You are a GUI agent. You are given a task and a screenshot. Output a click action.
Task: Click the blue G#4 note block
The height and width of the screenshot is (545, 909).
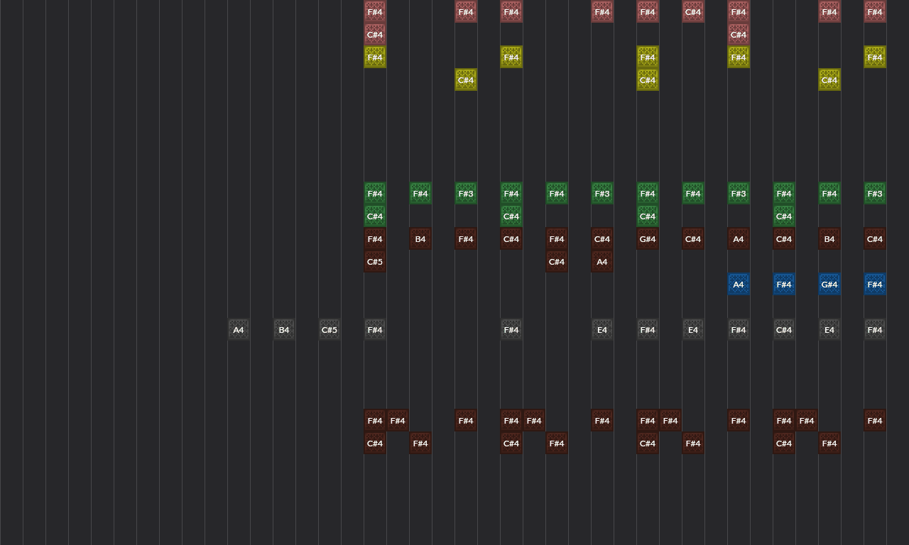pyautogui.click(x=829, y=285)
